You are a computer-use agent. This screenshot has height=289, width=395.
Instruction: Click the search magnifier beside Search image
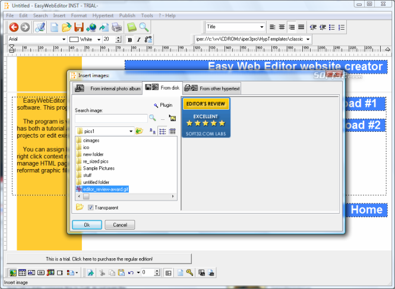pyautogui.click(x=153, y=118)
